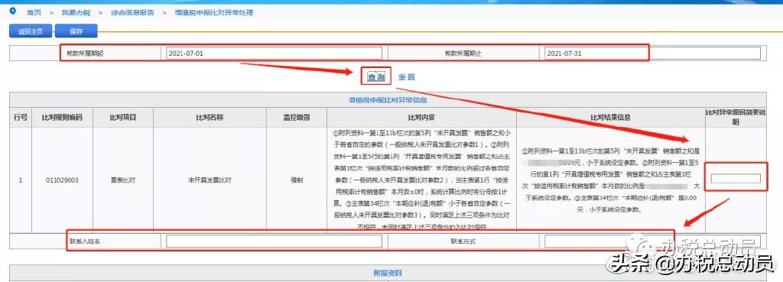This screenshot has height=282, width=783.
Task: Go to 首页 breadcrumb link
Action: pos(34,12)
